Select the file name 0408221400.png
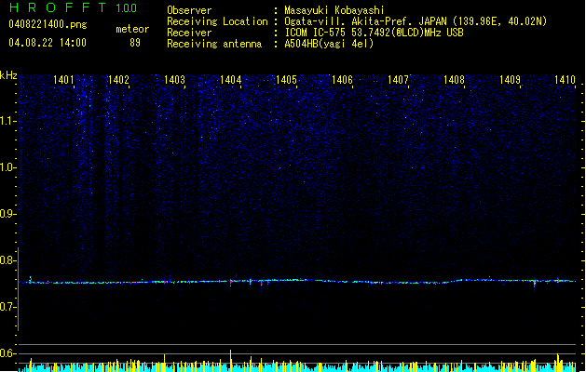 48,25
